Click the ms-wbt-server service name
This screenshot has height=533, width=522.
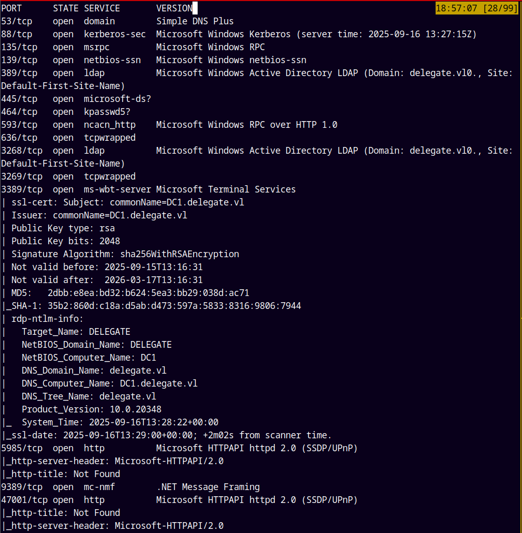[x=117, y=189]
